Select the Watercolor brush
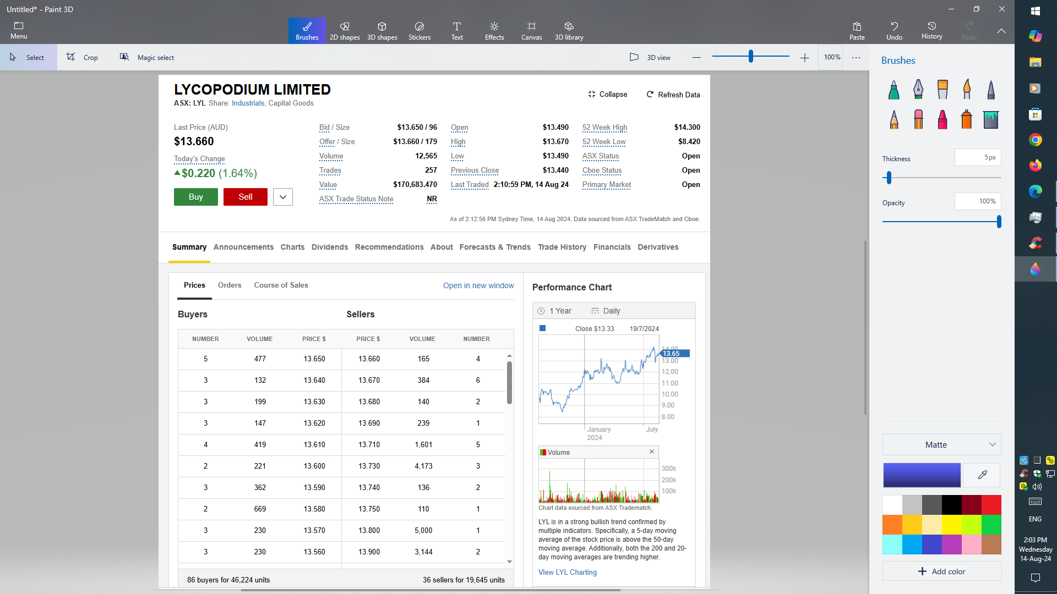 pyautogui.click(x=967, y=89)
